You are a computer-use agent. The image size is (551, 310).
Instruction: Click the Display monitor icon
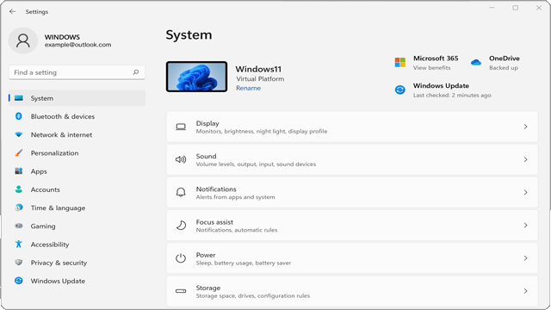click(181, 127)
